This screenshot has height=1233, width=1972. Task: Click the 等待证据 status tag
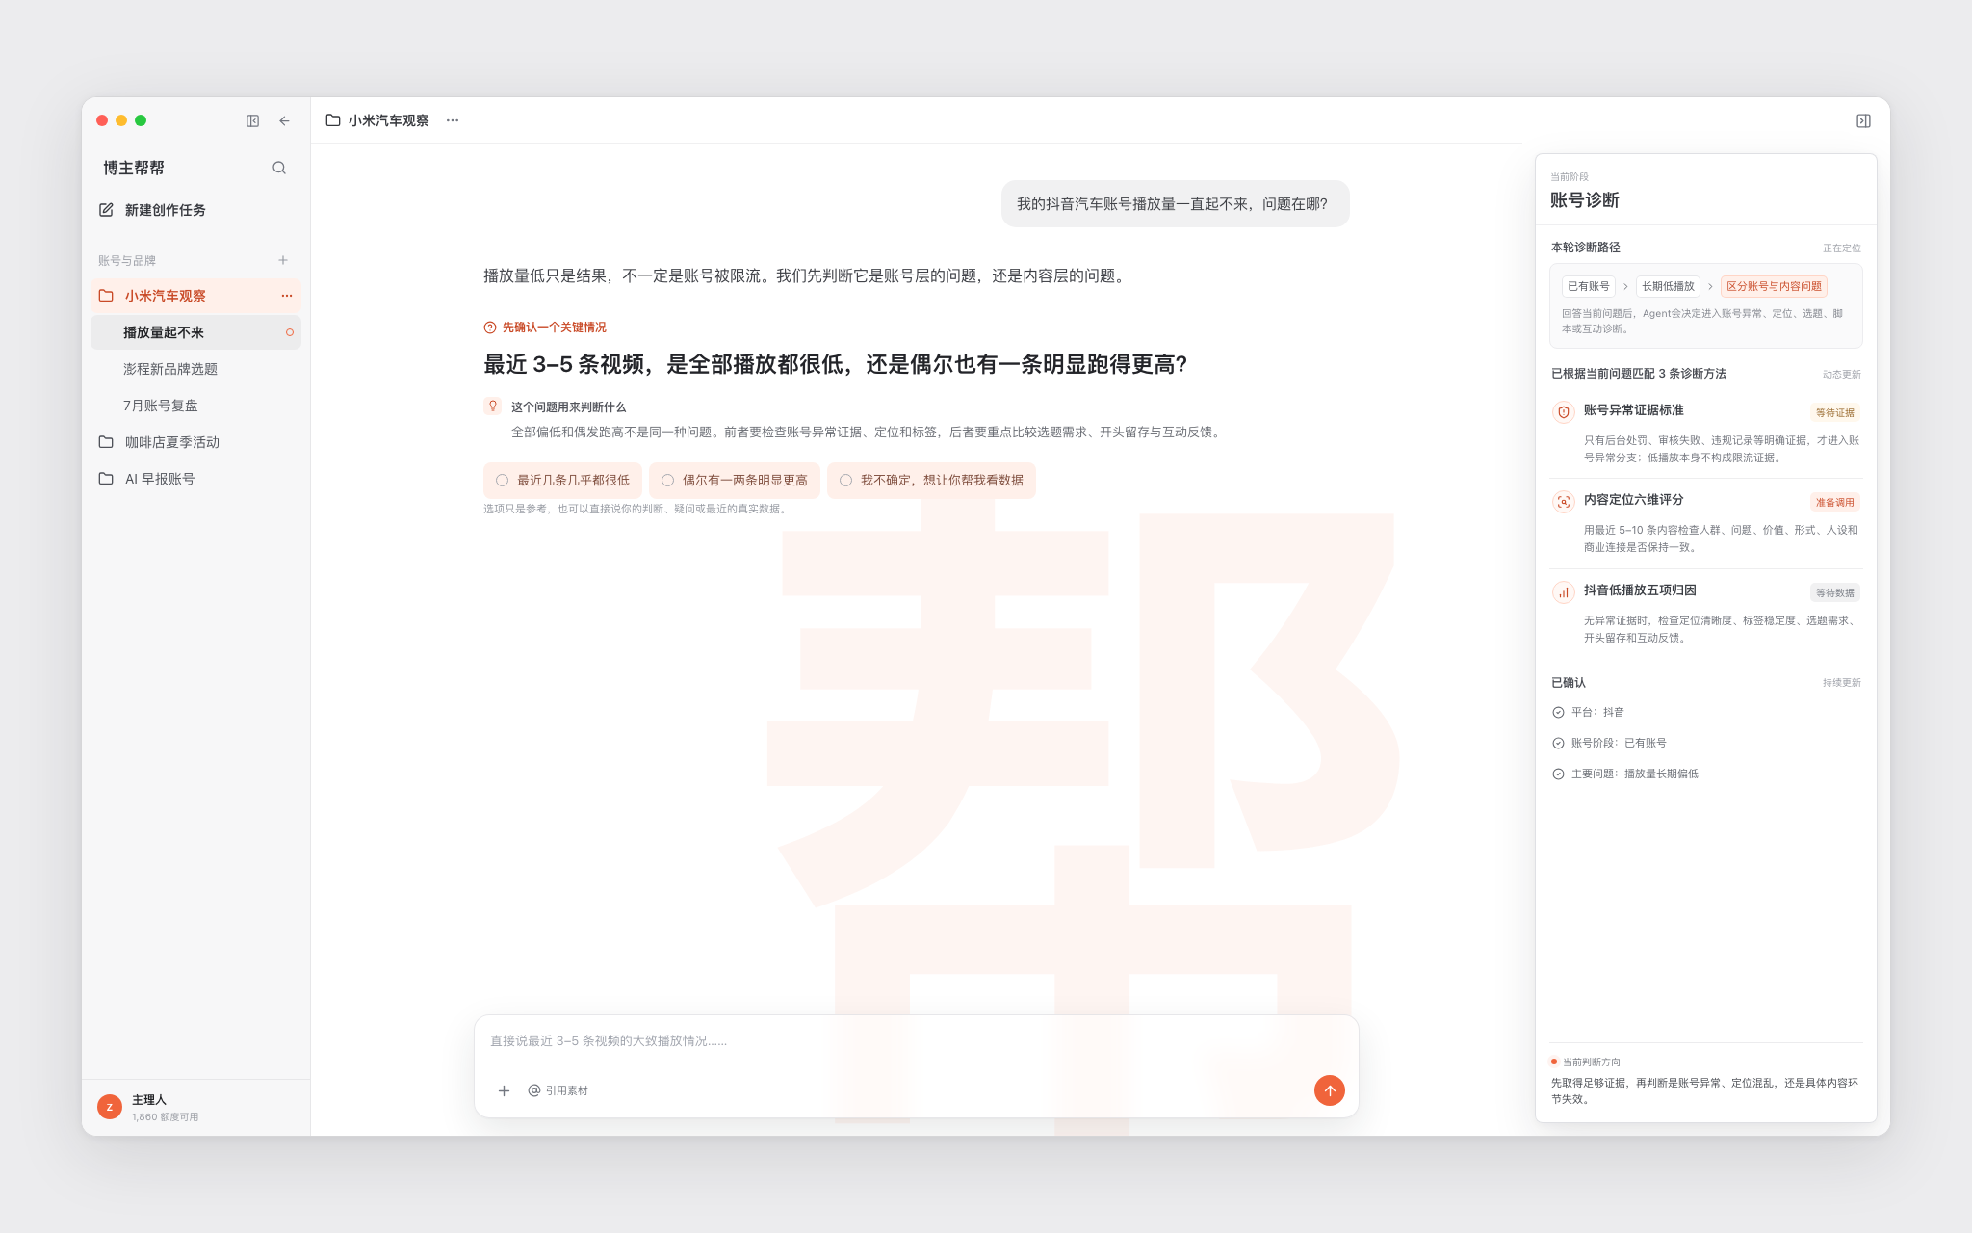(1834, 412)
